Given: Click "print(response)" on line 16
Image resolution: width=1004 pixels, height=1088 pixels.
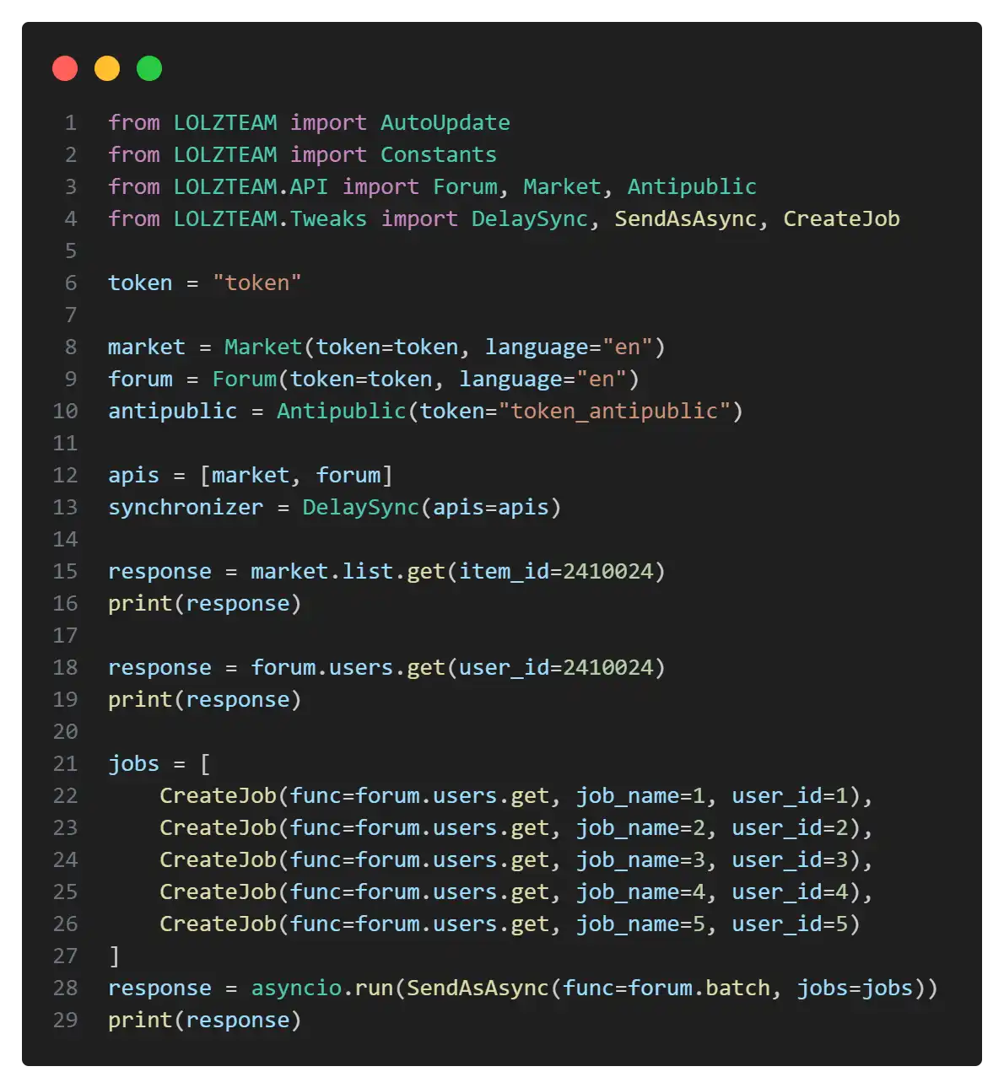Looking at the screenshot, I should pos(205,604).
